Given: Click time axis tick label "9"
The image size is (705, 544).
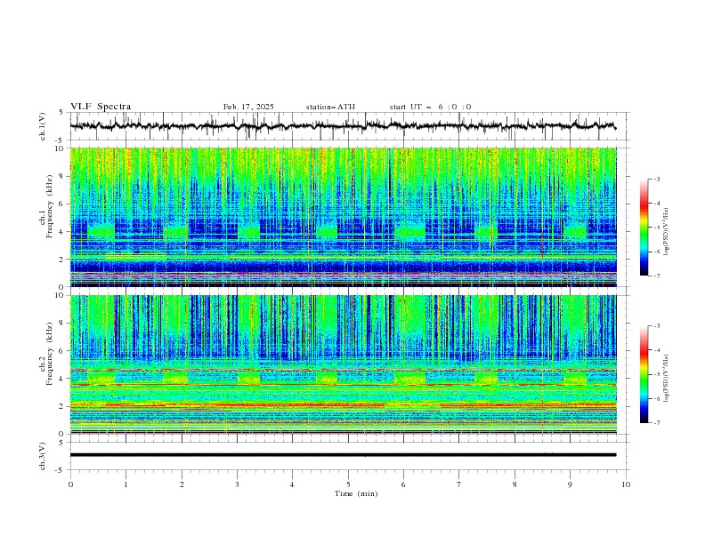Looking at the screenshot, I should click(x=570, y=484).
